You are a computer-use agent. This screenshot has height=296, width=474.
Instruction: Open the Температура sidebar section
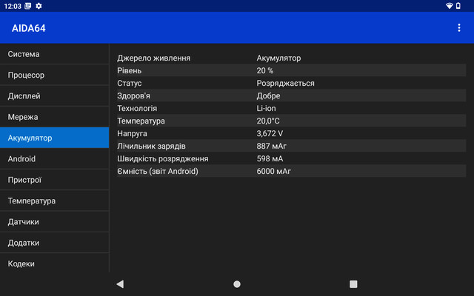point(54,201)
